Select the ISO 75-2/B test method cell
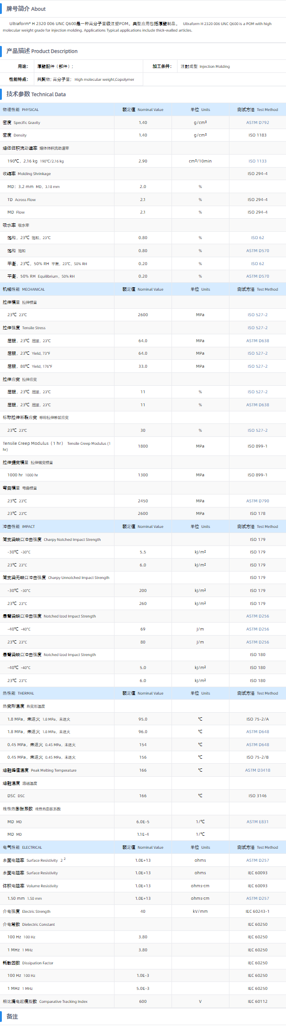 point(257,757)
